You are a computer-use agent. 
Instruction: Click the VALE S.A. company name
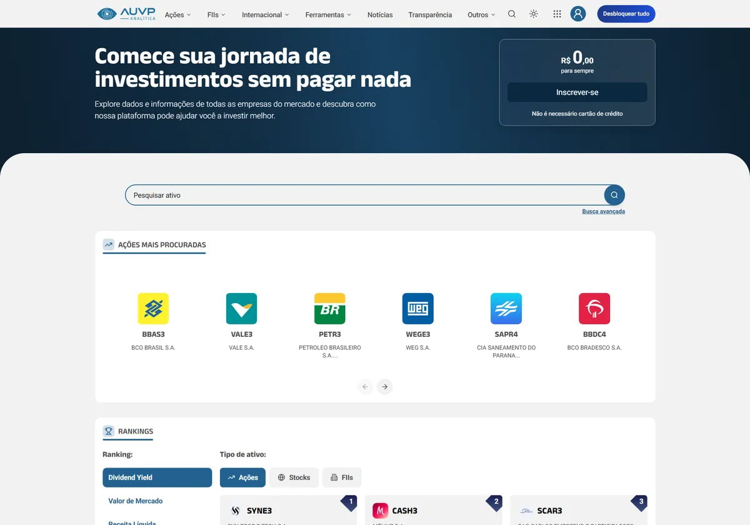click(241, 347)
